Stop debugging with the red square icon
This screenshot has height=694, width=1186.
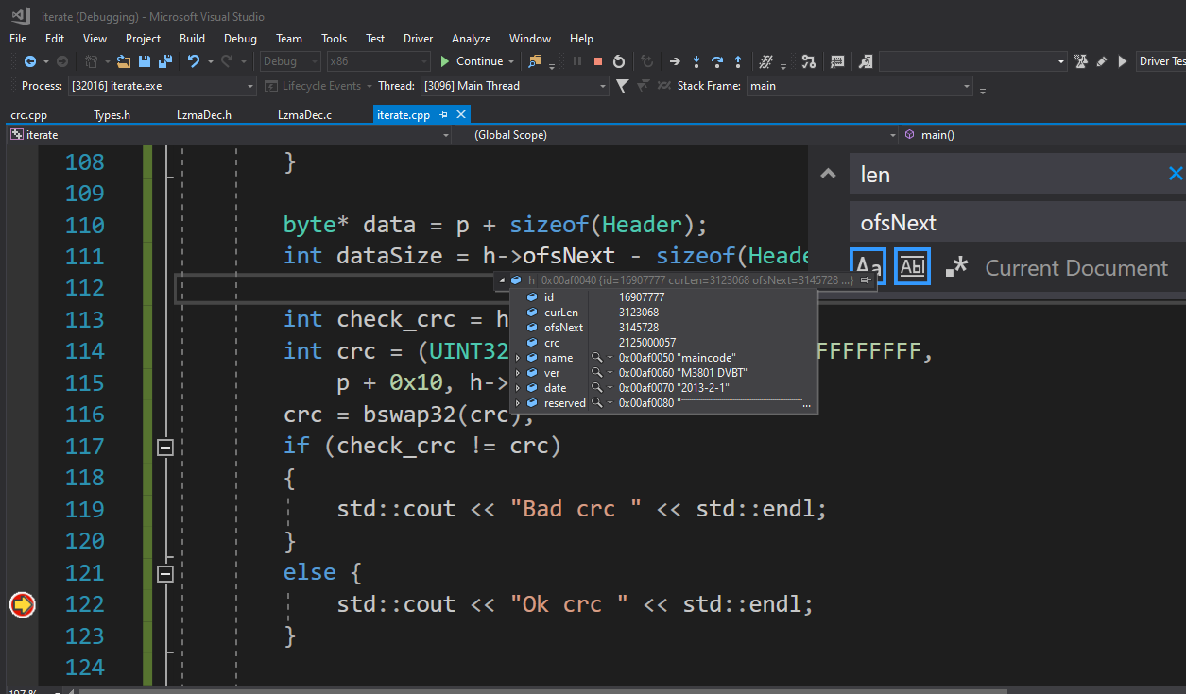(x=597, y=61)
